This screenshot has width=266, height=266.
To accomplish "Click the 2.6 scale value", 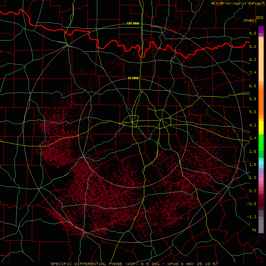I will 253,152.
